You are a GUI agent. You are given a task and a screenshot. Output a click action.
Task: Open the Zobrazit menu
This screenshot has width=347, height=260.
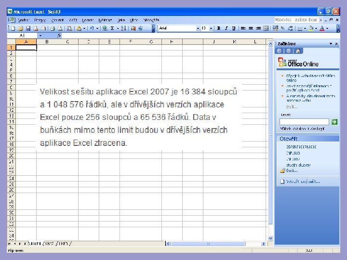tap(57, 20)
